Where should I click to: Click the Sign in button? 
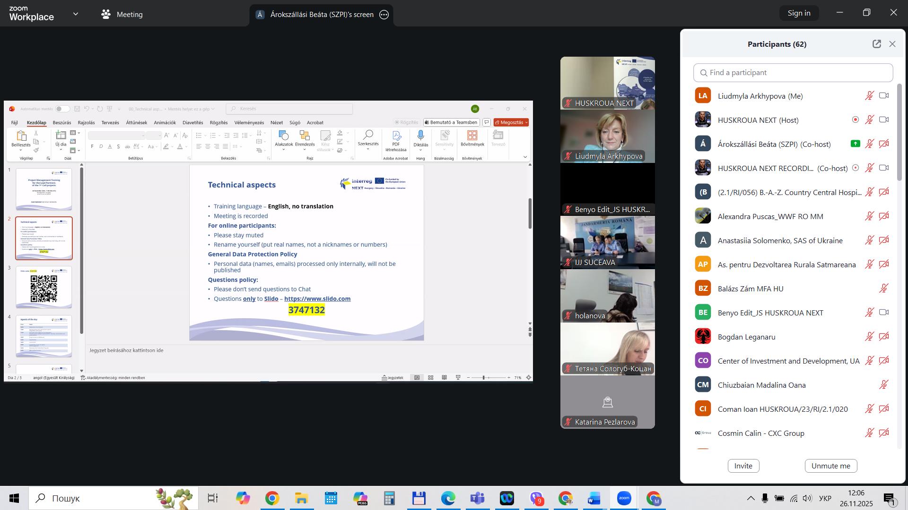pos(799,13)
